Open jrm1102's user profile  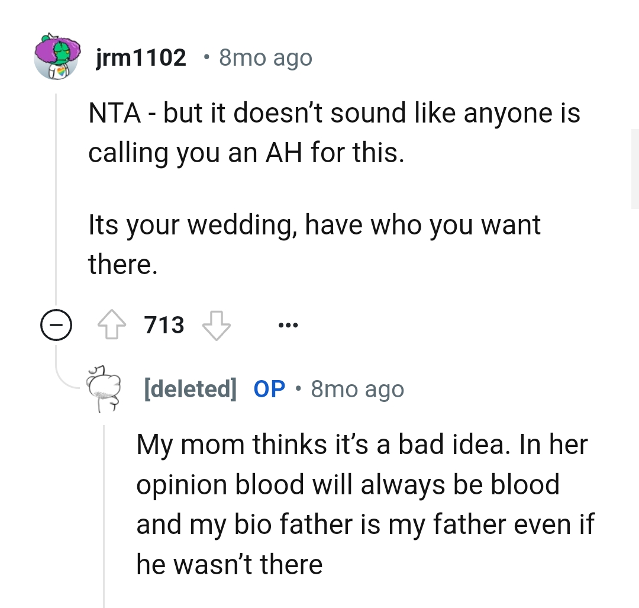(140, 57)
